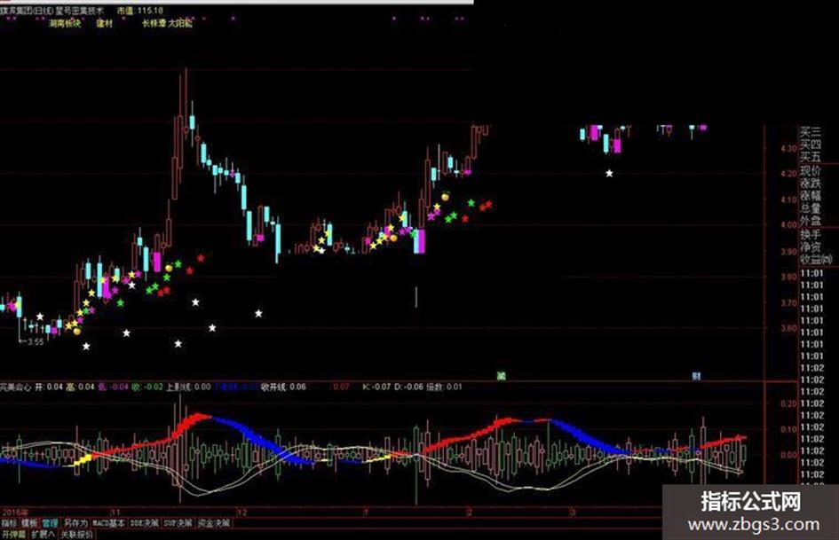Click the month 12 marker on timeline
The height and width of the screenshot is (540, 839).
pyautogui.click(x=241, y=513)
